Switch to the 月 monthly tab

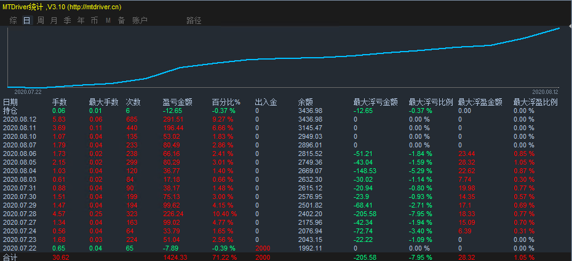pos(54,20)
